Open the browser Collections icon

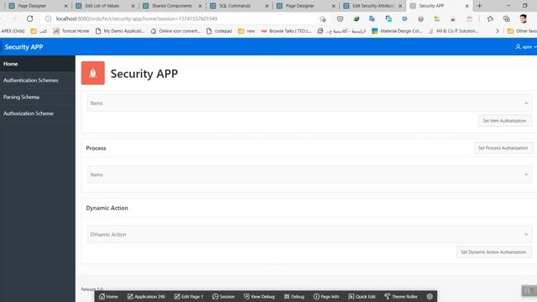click(506, 19)
